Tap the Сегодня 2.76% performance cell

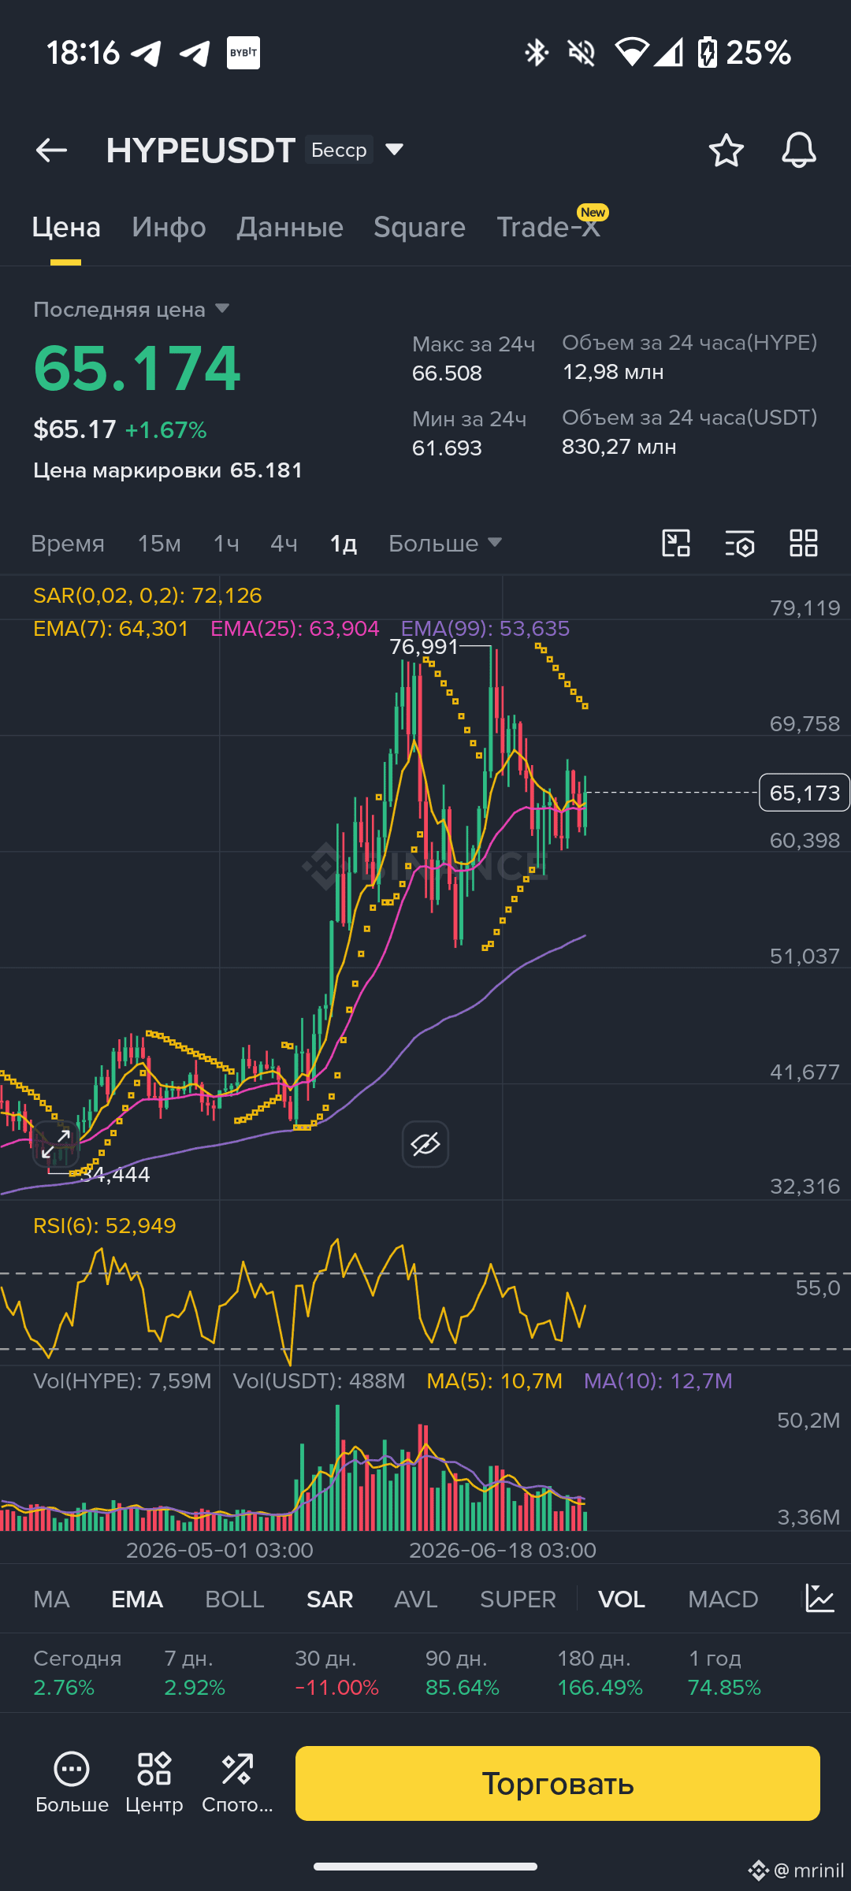click(x=77, y=1673)
